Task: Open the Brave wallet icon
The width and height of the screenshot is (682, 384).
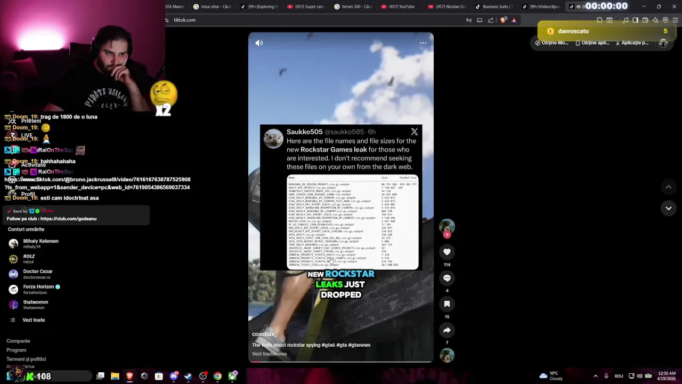Action: tap(645, 20)
